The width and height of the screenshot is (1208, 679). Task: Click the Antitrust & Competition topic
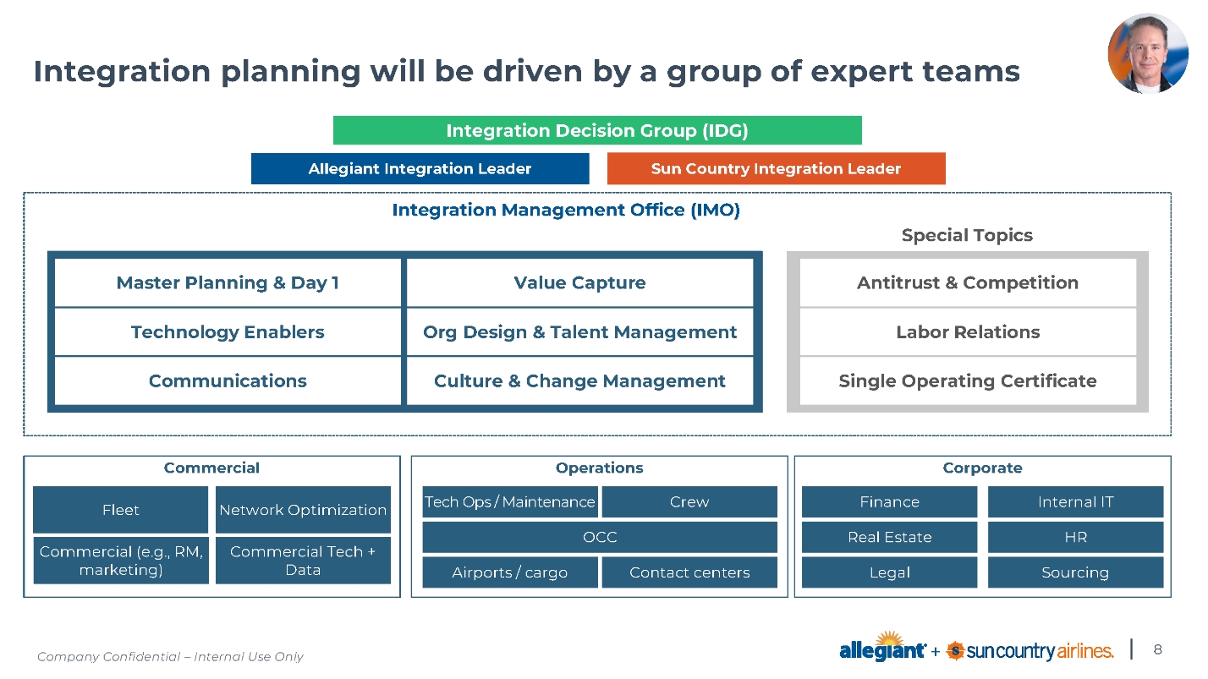967,283
